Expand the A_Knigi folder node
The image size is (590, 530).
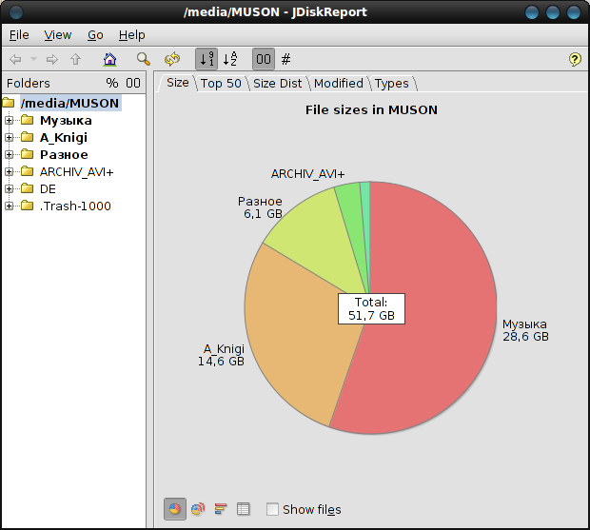(x=9, y=137)
